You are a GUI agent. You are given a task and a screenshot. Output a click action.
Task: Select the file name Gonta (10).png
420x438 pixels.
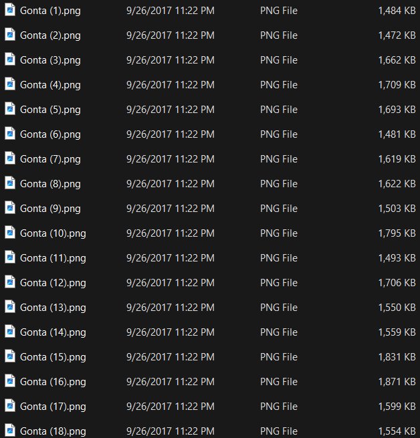[x=53, y=233]
